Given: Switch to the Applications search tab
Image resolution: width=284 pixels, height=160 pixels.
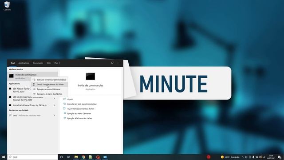Looking at the screenshot, I should (24, 63).
